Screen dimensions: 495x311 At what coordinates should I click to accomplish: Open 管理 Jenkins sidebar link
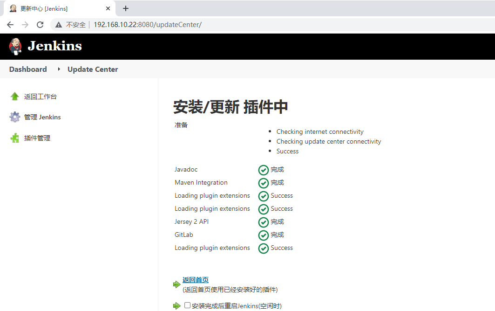point(42,117)
